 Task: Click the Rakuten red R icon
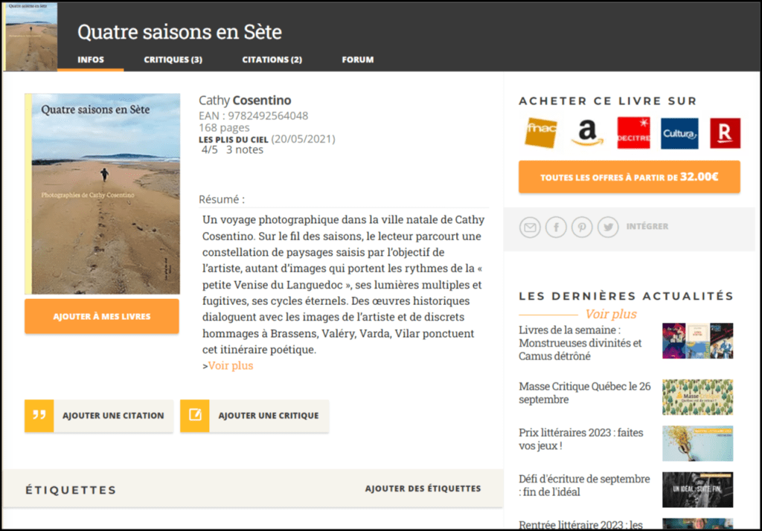[x=725, y=133]
